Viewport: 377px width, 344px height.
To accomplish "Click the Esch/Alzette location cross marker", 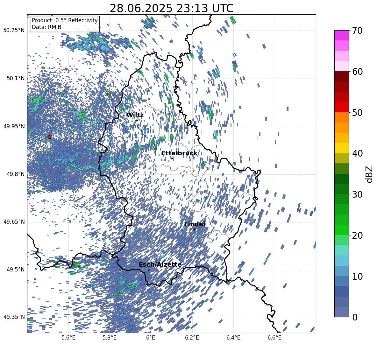I will [x=149, y=270].
